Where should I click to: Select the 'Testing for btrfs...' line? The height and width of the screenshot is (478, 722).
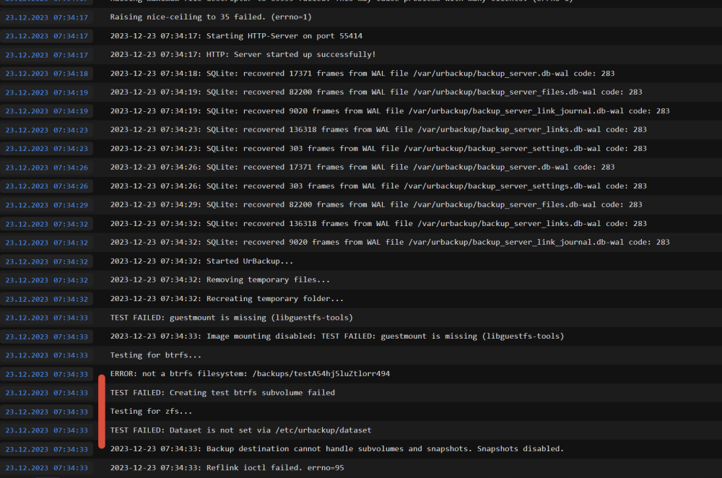[x=156, y=355]
